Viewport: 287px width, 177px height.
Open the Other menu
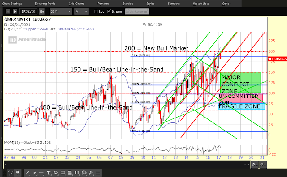pyautogui.click(x=226, y=4)
